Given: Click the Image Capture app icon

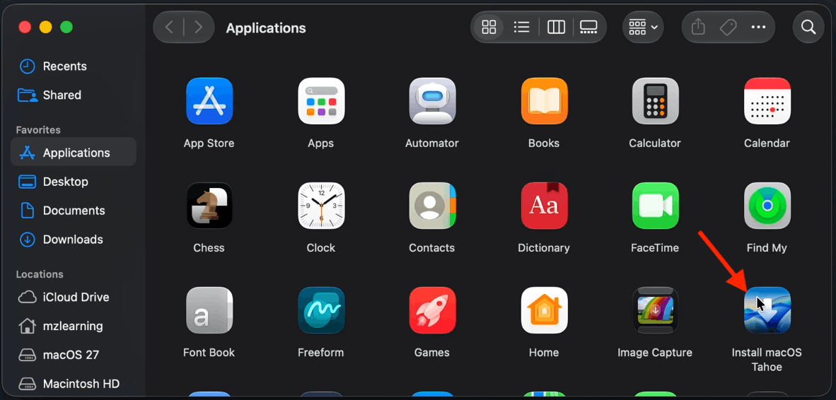Looking at the screenshot, I should (x=655, y=310).
